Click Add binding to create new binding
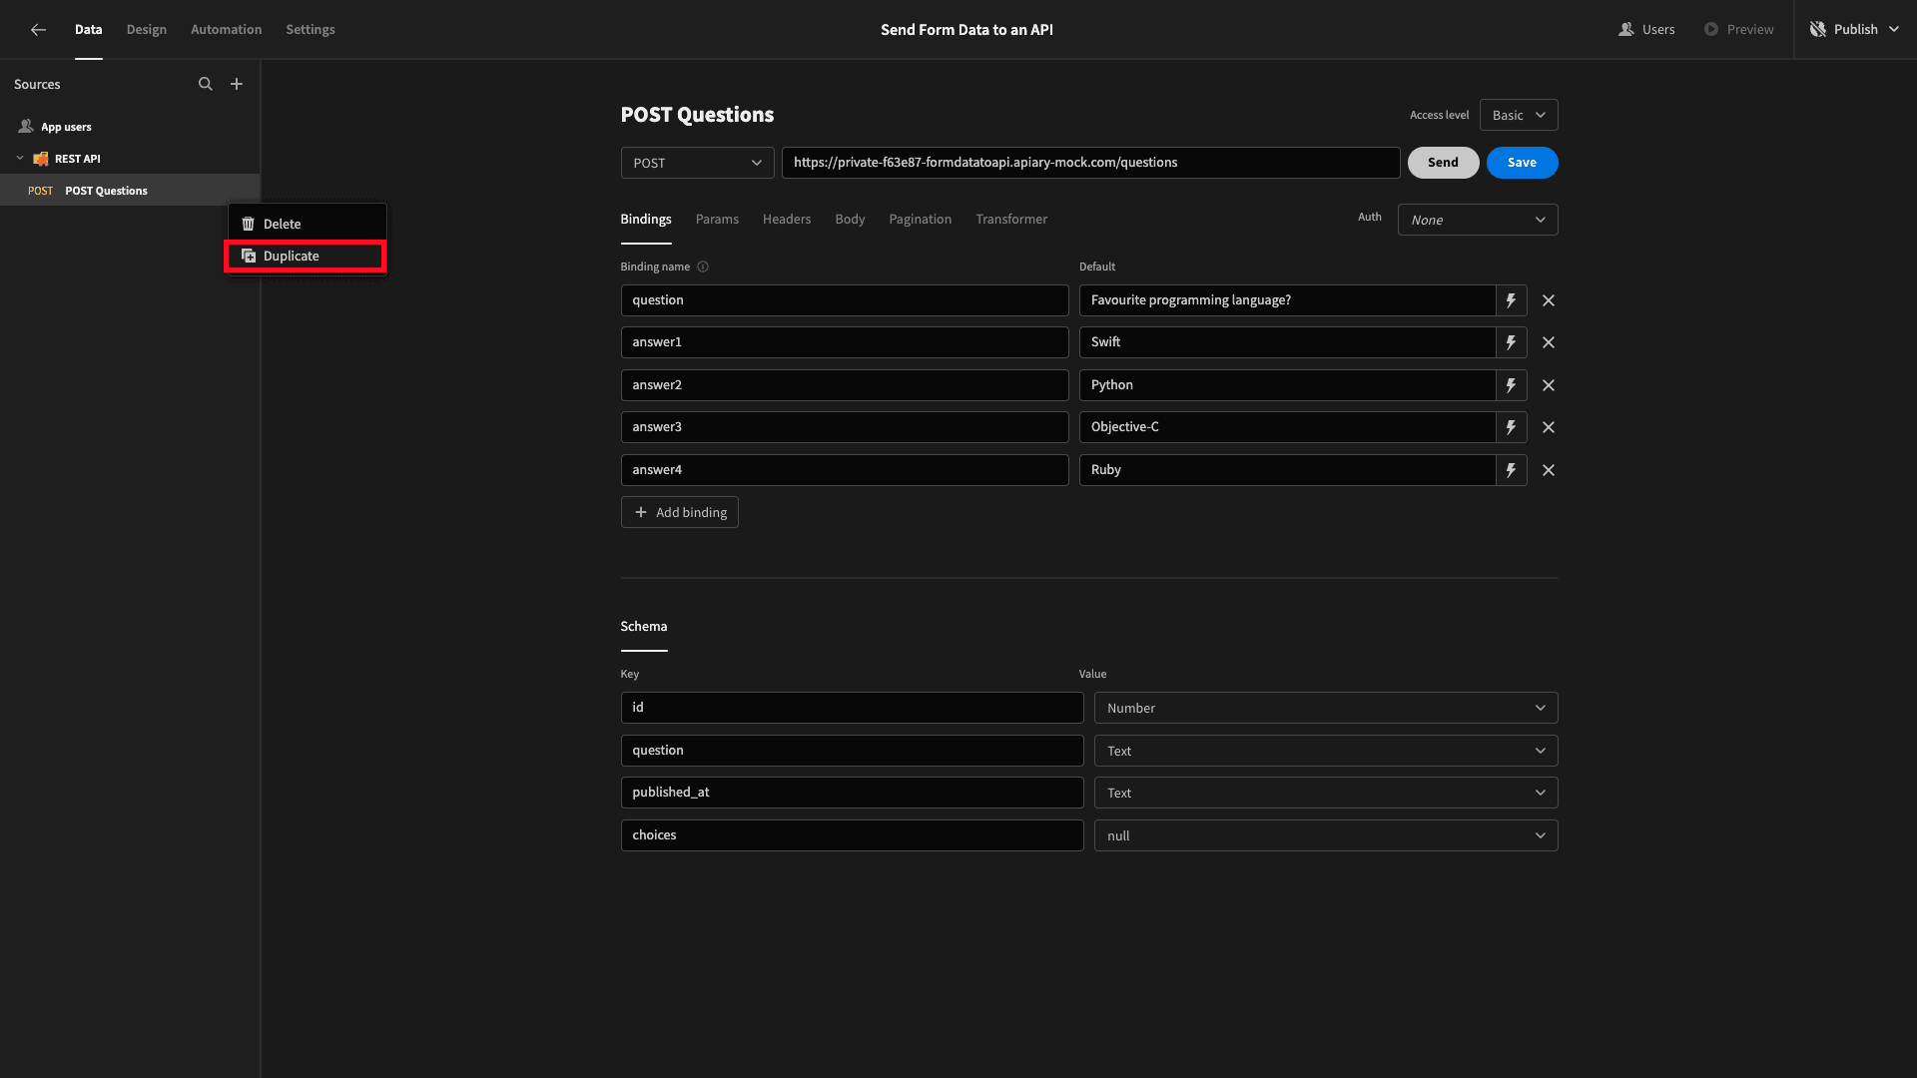Viewport: 1917px width, 1078px height. click(679, 511)
